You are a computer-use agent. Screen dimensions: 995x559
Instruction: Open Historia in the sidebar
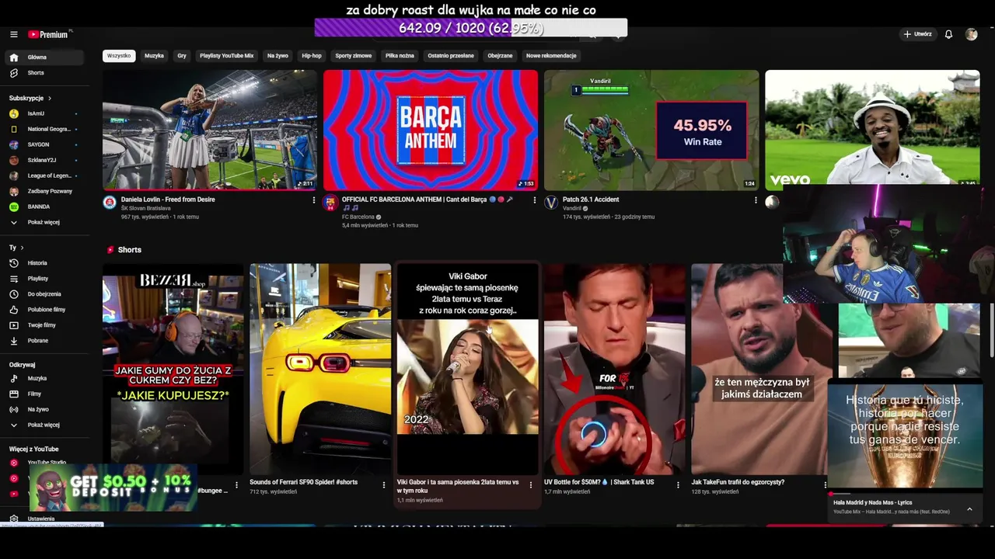[44, 263]
